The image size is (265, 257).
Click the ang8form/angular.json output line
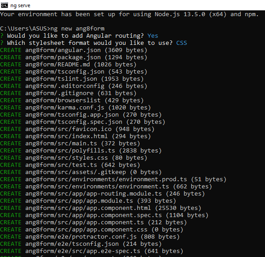click(73, 50)
